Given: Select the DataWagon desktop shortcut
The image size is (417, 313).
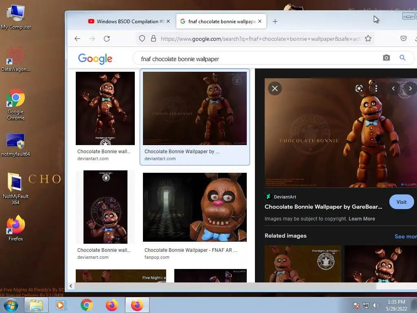Looking at the screenshot, I should click(x=16, y=59).
